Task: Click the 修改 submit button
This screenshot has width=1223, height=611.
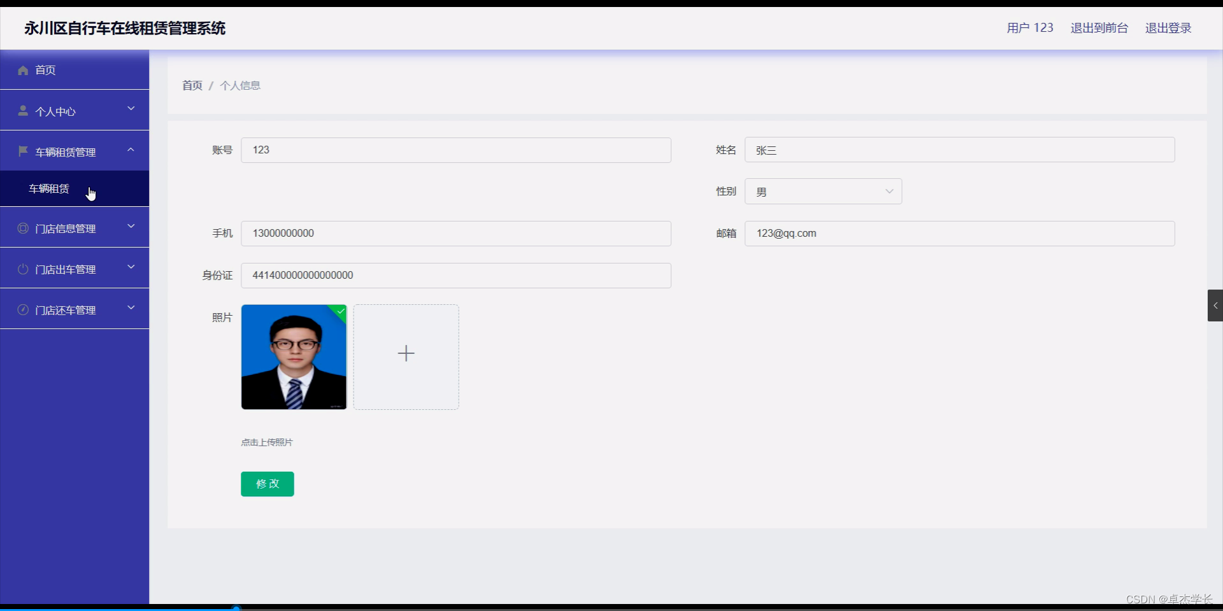Action: click(267, 484)
